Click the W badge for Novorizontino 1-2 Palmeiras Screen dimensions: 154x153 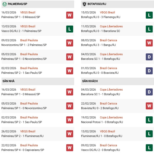(70, 43)
